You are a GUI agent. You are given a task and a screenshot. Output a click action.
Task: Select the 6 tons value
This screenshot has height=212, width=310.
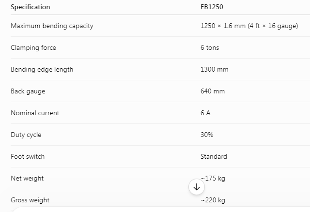coord(210,47)
